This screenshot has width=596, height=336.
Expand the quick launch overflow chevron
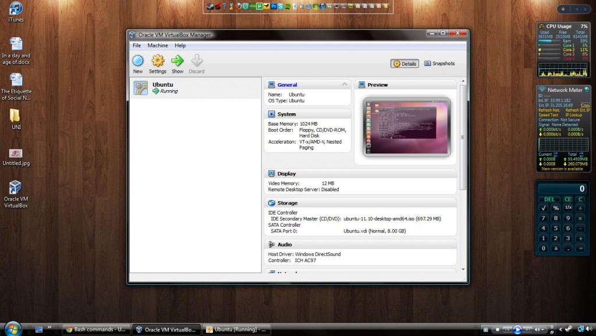pyautogui.click(x=49, y=327)
